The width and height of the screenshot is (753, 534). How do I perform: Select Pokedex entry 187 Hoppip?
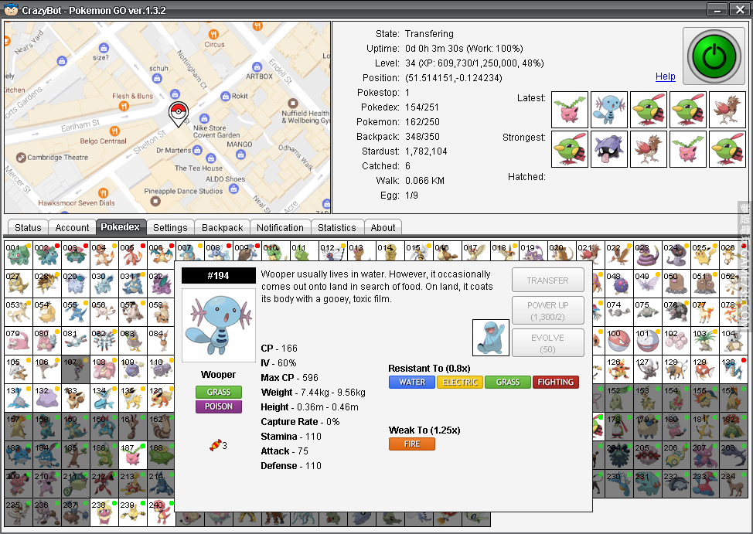click(132, 455)
